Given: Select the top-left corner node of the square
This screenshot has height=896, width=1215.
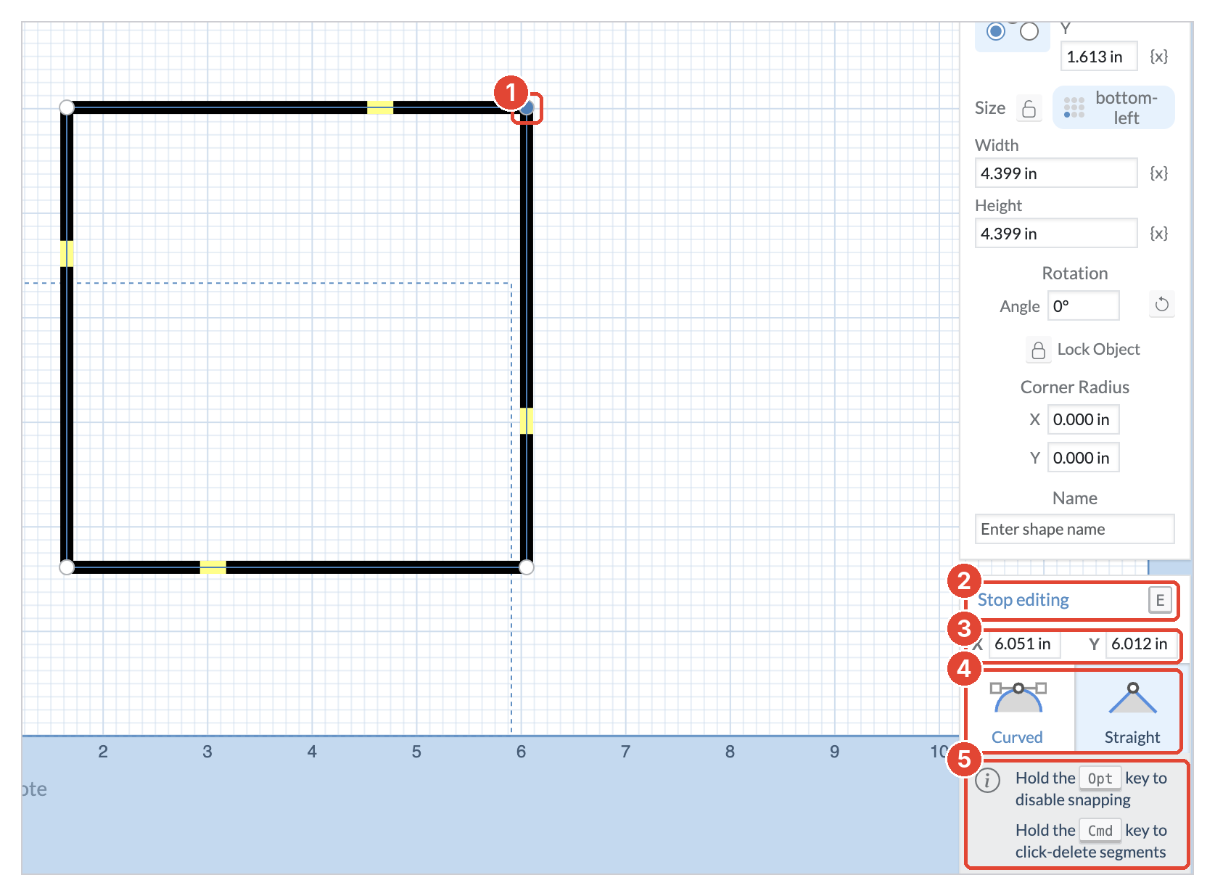Looking at the screenshot, I should coord(67,107).
